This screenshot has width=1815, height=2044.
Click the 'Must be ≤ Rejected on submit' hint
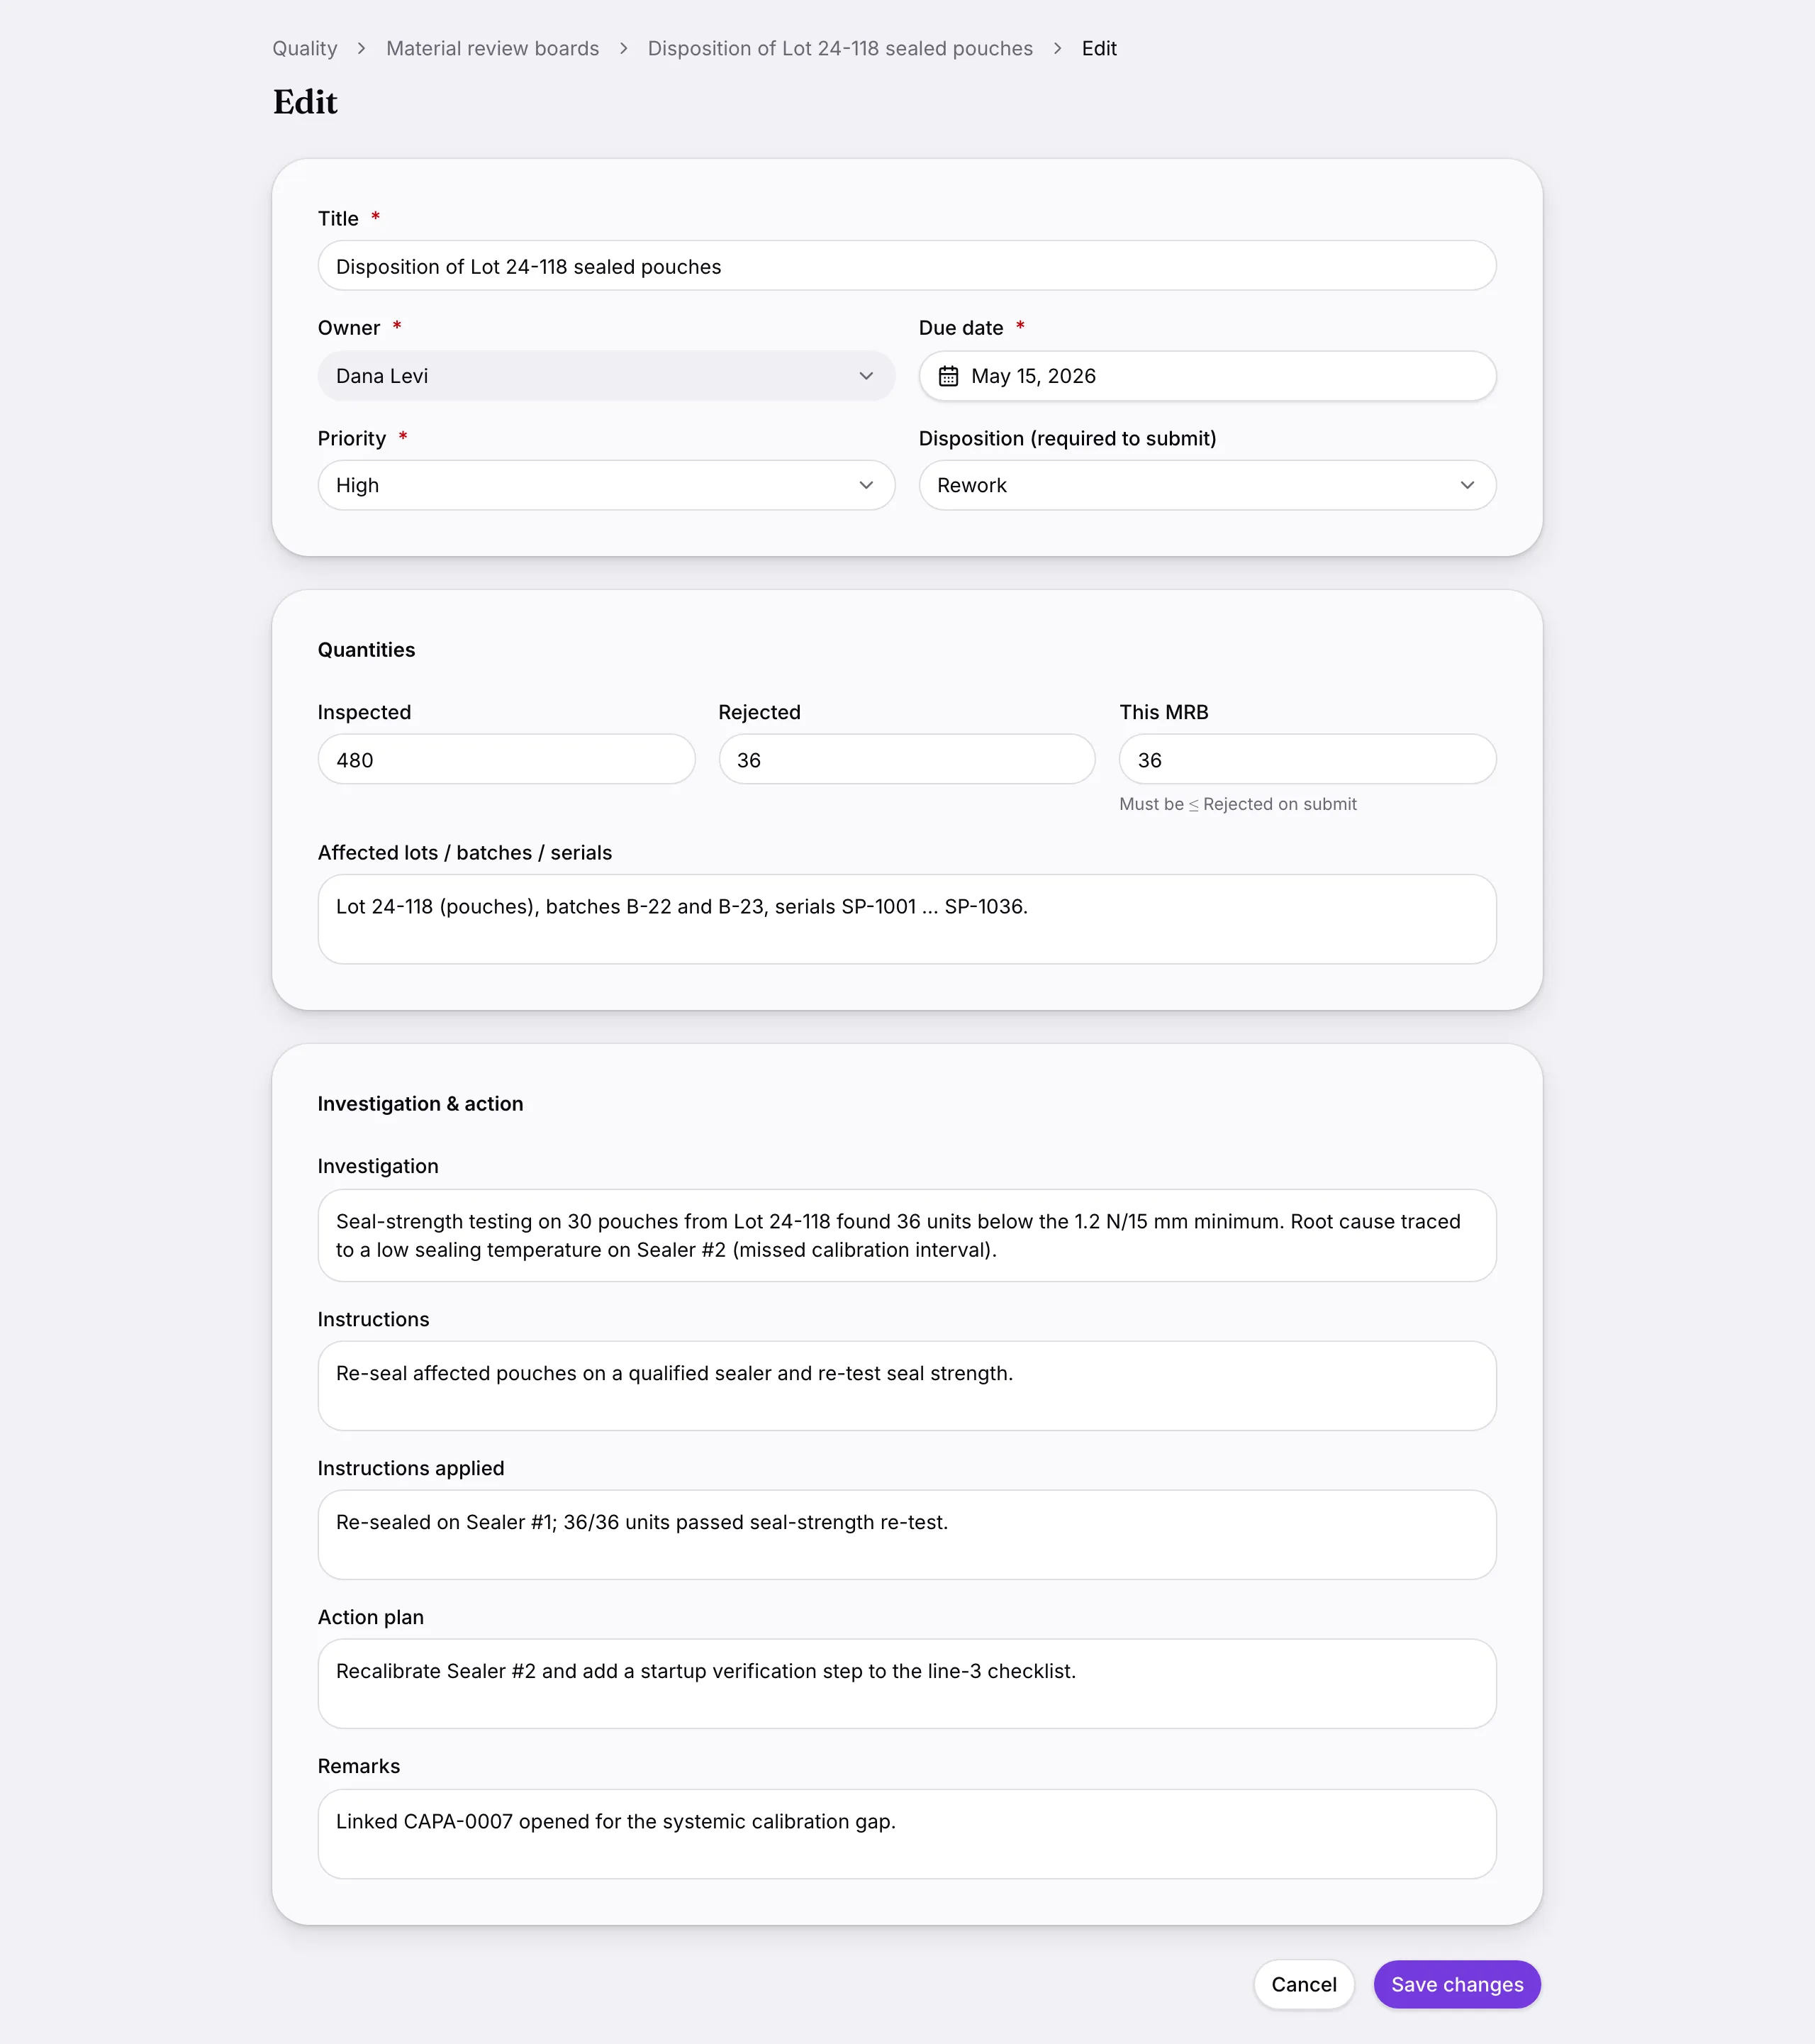pos(1237,804)
